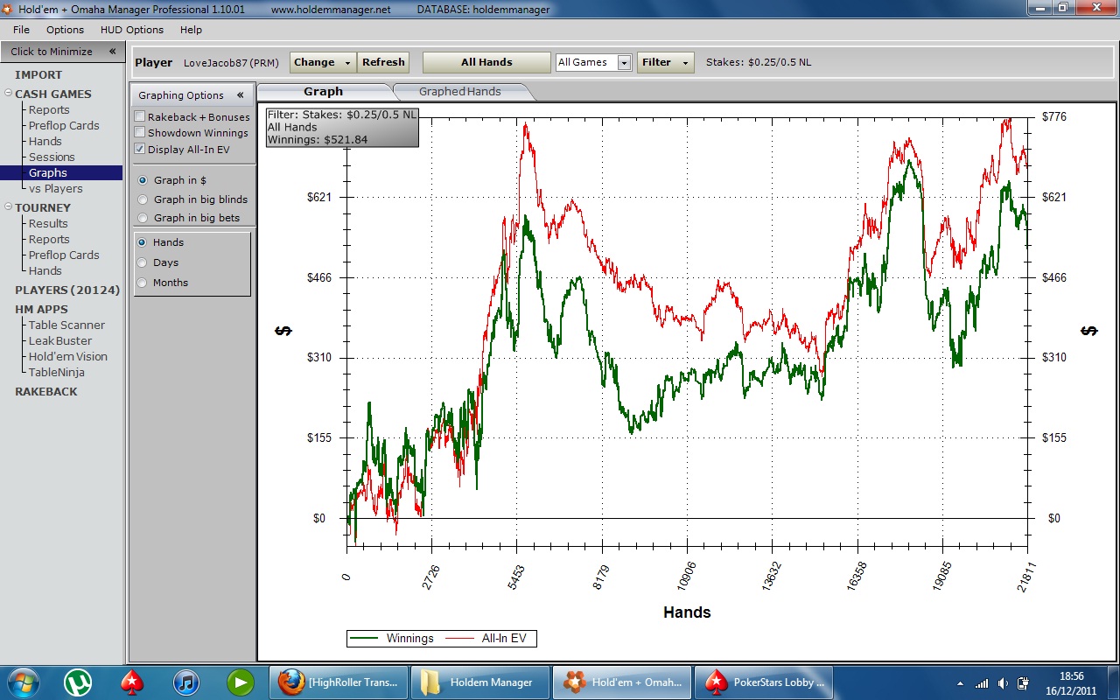
Task: Open the green media player taskbar icon
Action: pyautogui.click(x=240, y=682)
